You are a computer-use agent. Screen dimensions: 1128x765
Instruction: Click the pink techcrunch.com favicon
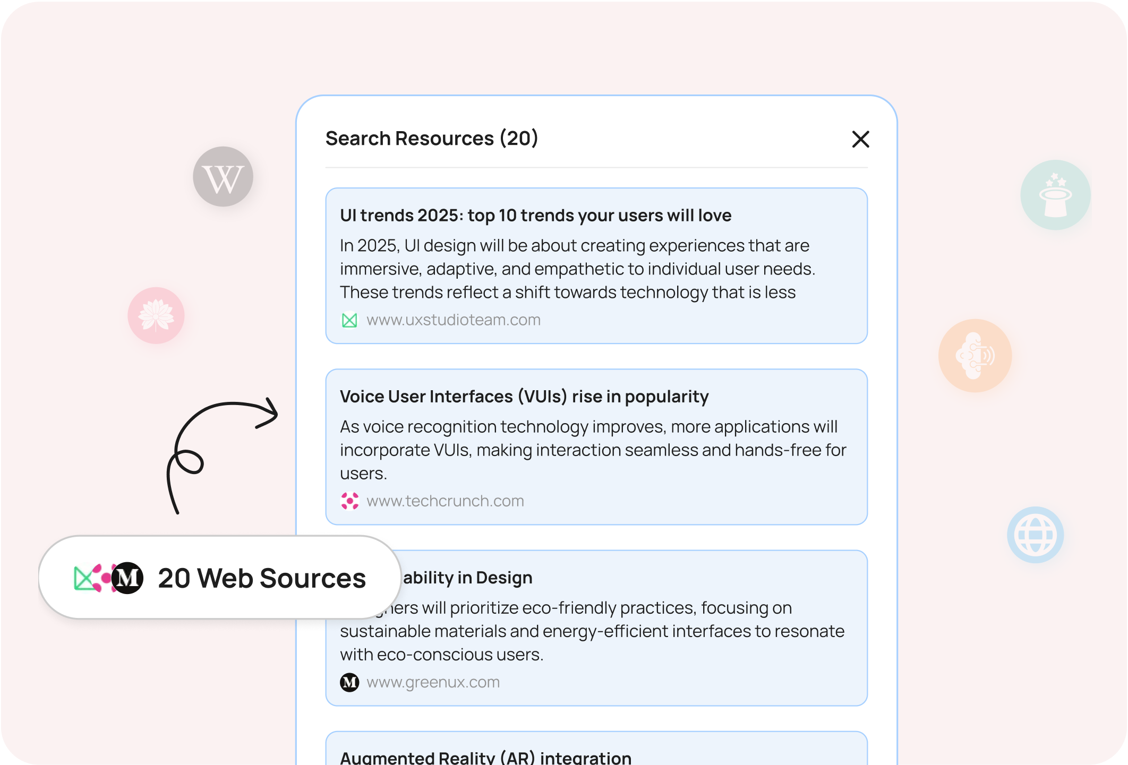pos(349,501)
